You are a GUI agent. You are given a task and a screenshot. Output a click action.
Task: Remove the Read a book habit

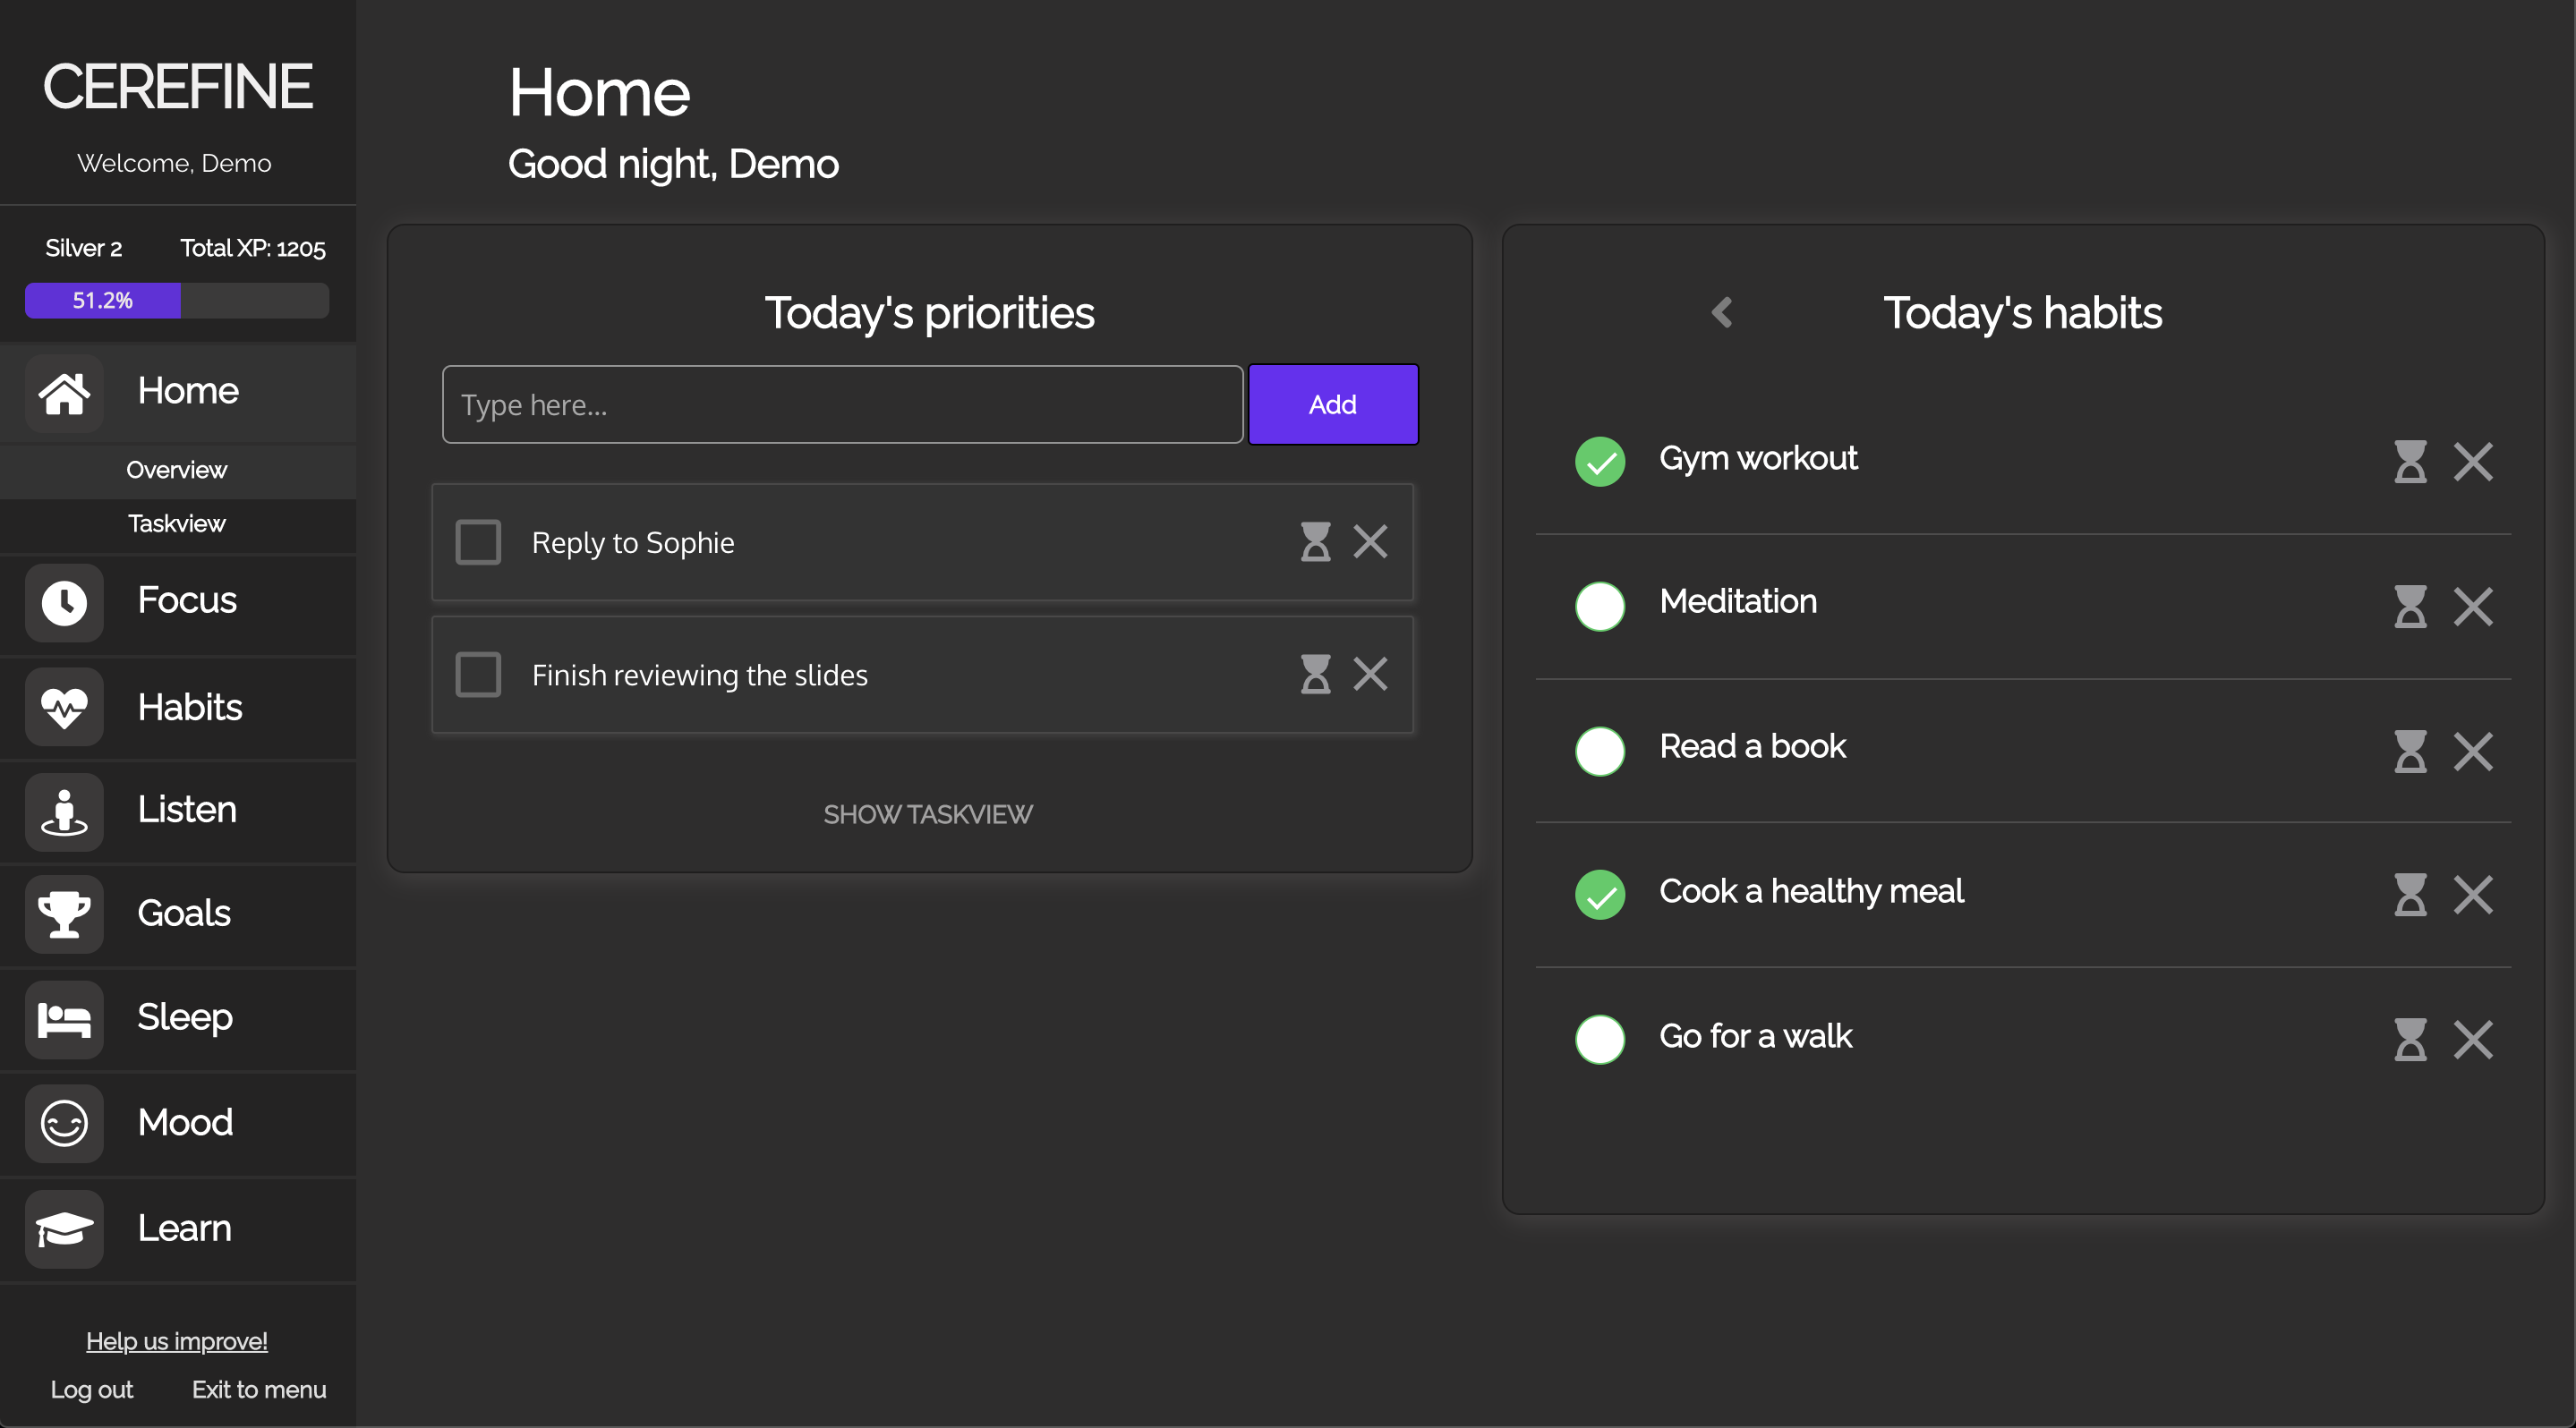click(2473, 752)
